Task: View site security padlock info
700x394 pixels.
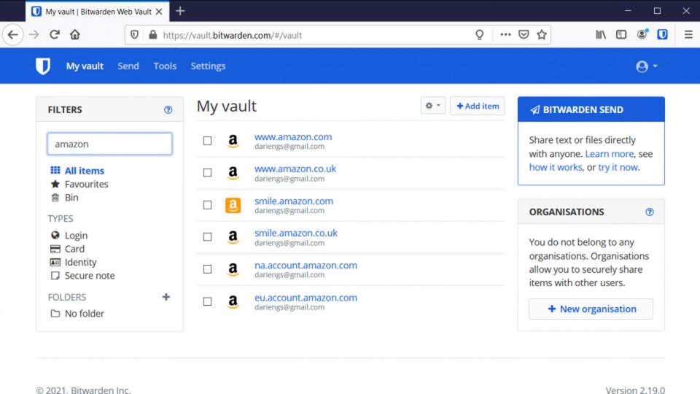Action: pyautogui.click(x=152, y=35)
